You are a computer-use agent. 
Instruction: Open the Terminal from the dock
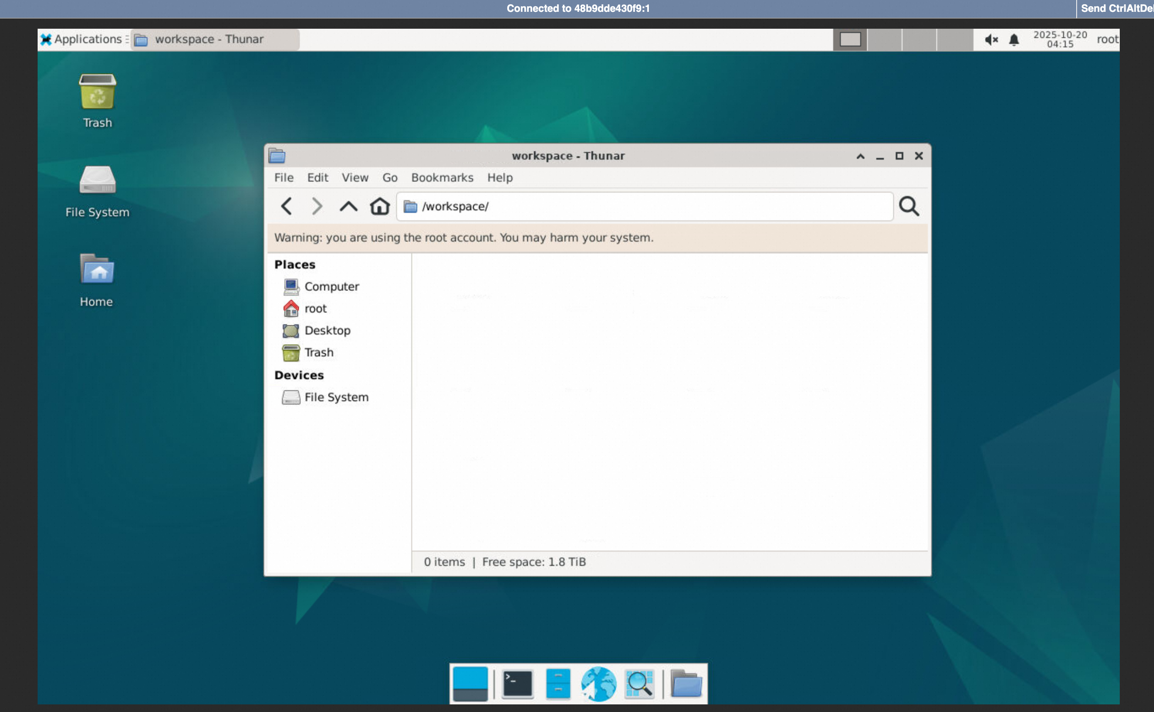517,683
